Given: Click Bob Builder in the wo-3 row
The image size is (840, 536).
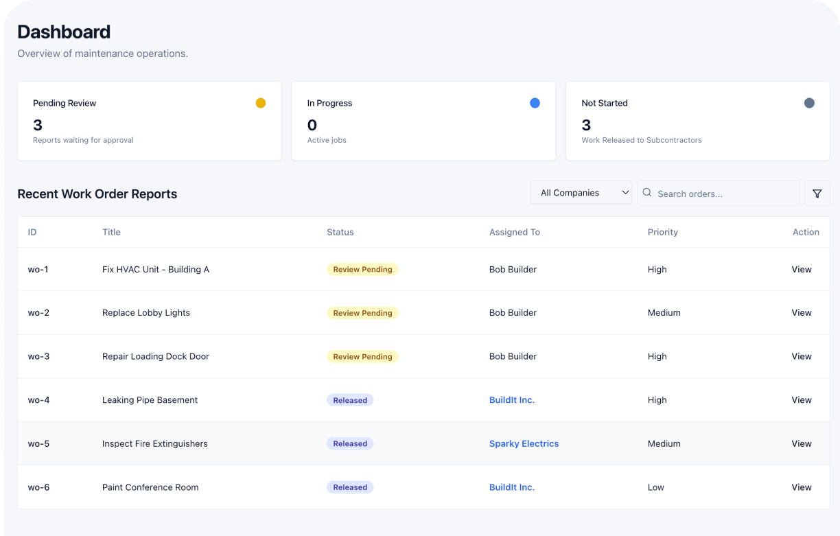Looking at the screenshot, I should (513, 356).
